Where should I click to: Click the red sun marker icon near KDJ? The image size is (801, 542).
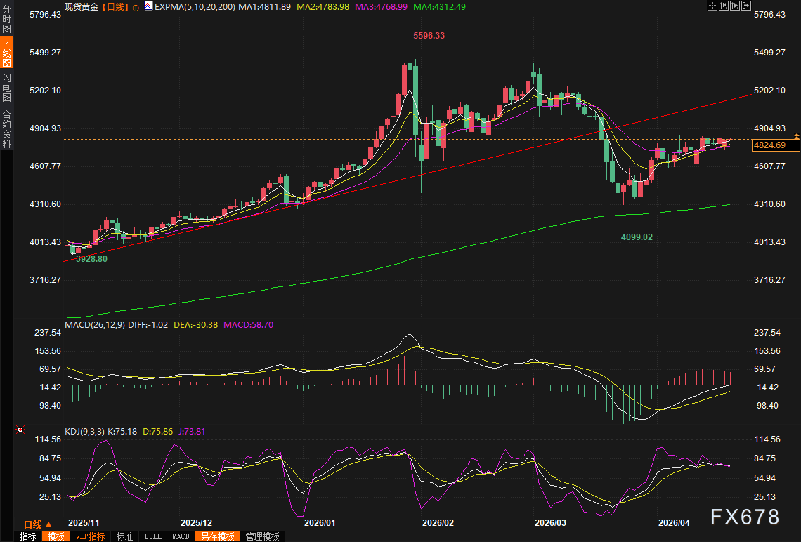click(20, 429)
